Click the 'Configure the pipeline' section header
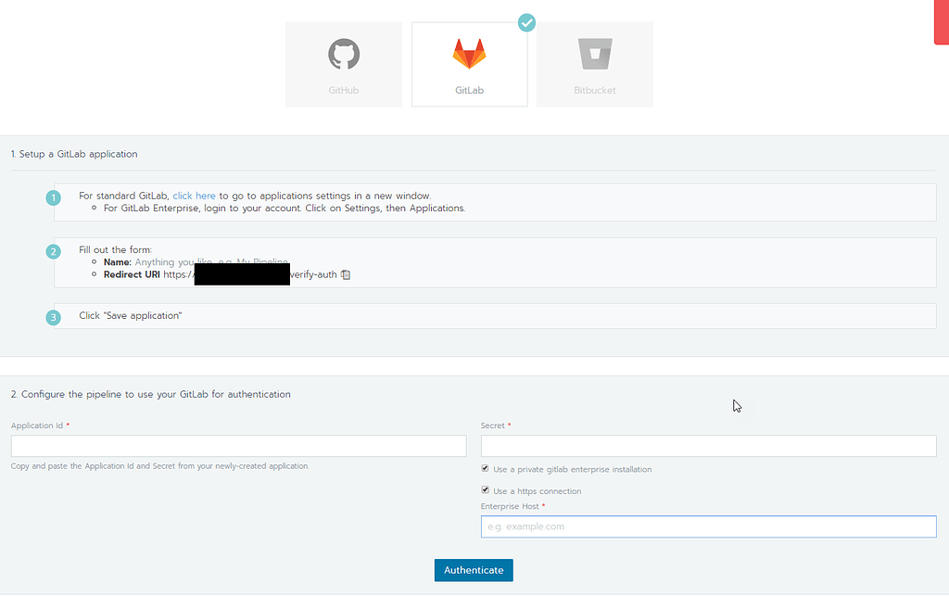Viewport: 949px width, 596px height. (151, 394)
